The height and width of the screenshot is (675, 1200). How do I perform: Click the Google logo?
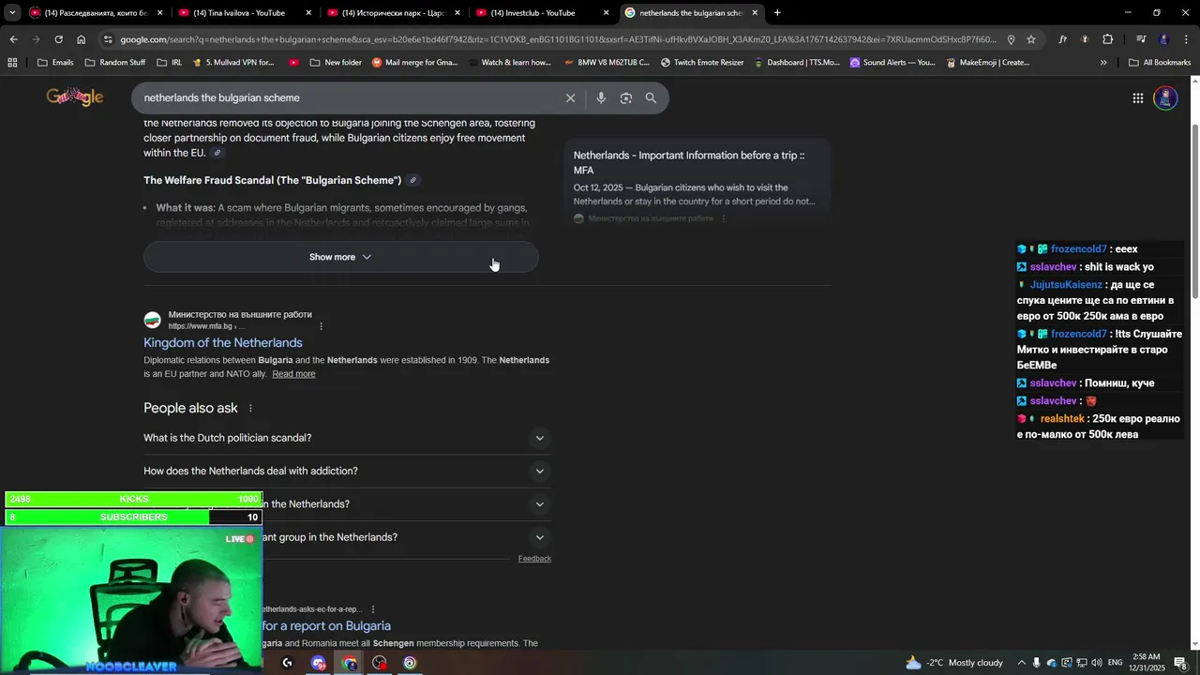pyautogui.click(x=75, y=97)
